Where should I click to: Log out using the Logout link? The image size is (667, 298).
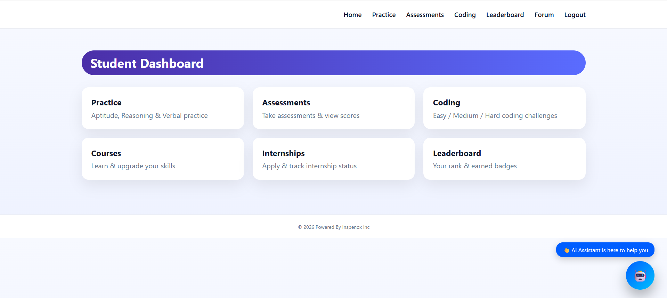coord(575,15)
